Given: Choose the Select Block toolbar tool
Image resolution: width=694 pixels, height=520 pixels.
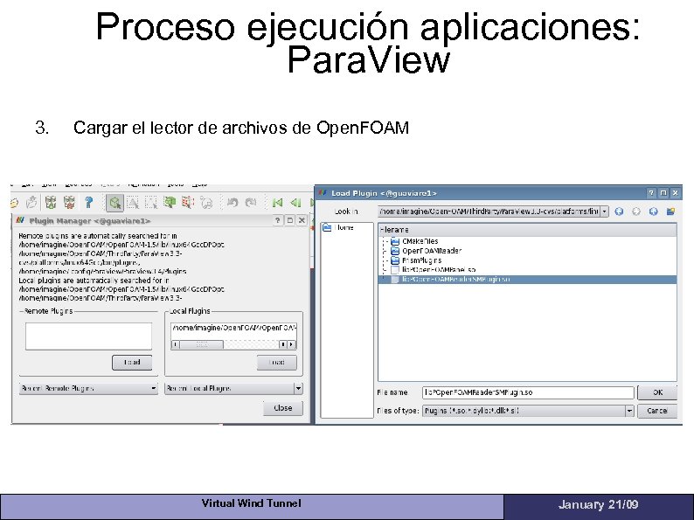Looking at the screenshot, I should point(206,203).
